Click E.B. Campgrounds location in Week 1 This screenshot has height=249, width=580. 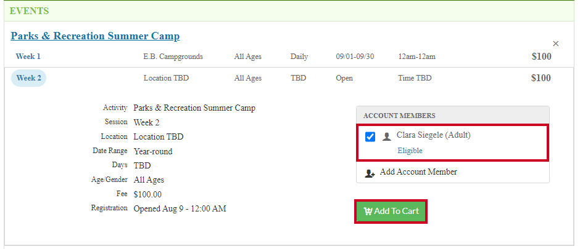173,57
